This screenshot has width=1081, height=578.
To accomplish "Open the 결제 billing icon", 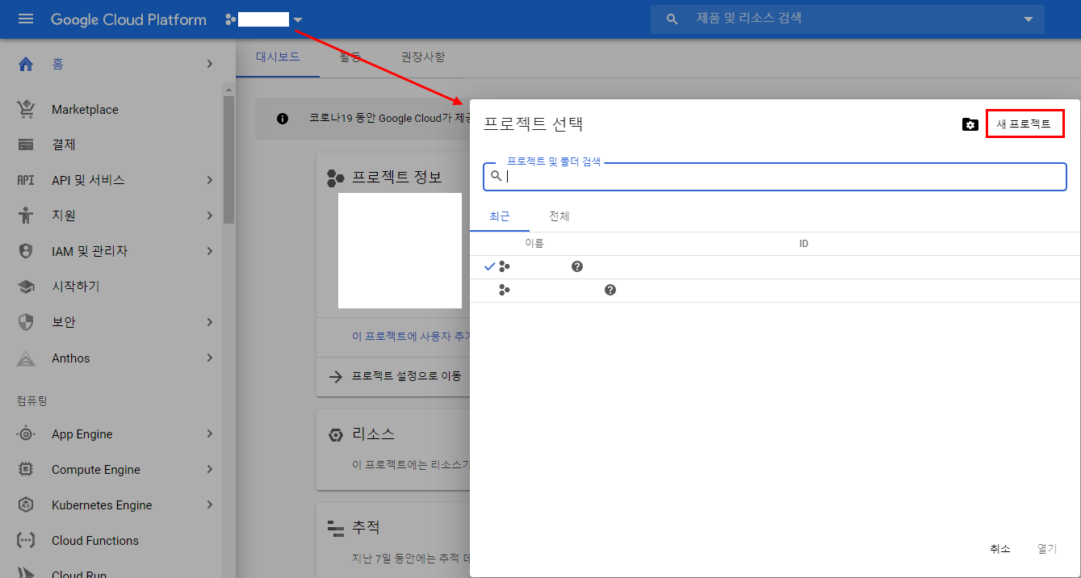I will [26, 144].
